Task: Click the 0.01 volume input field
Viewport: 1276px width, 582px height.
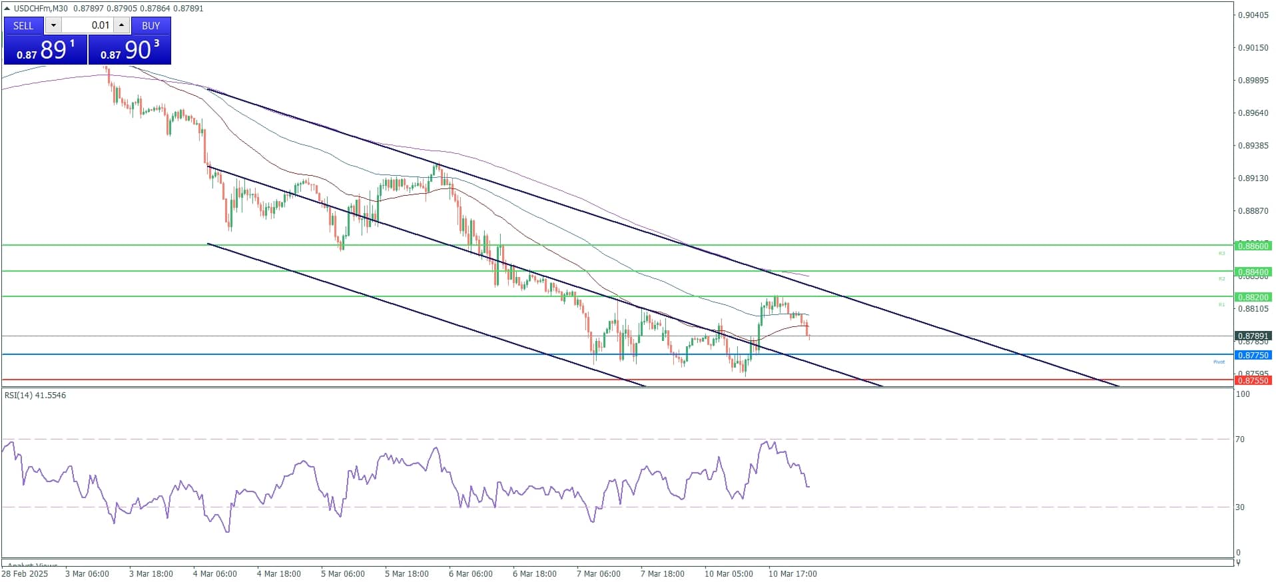Action: [87, 25]
